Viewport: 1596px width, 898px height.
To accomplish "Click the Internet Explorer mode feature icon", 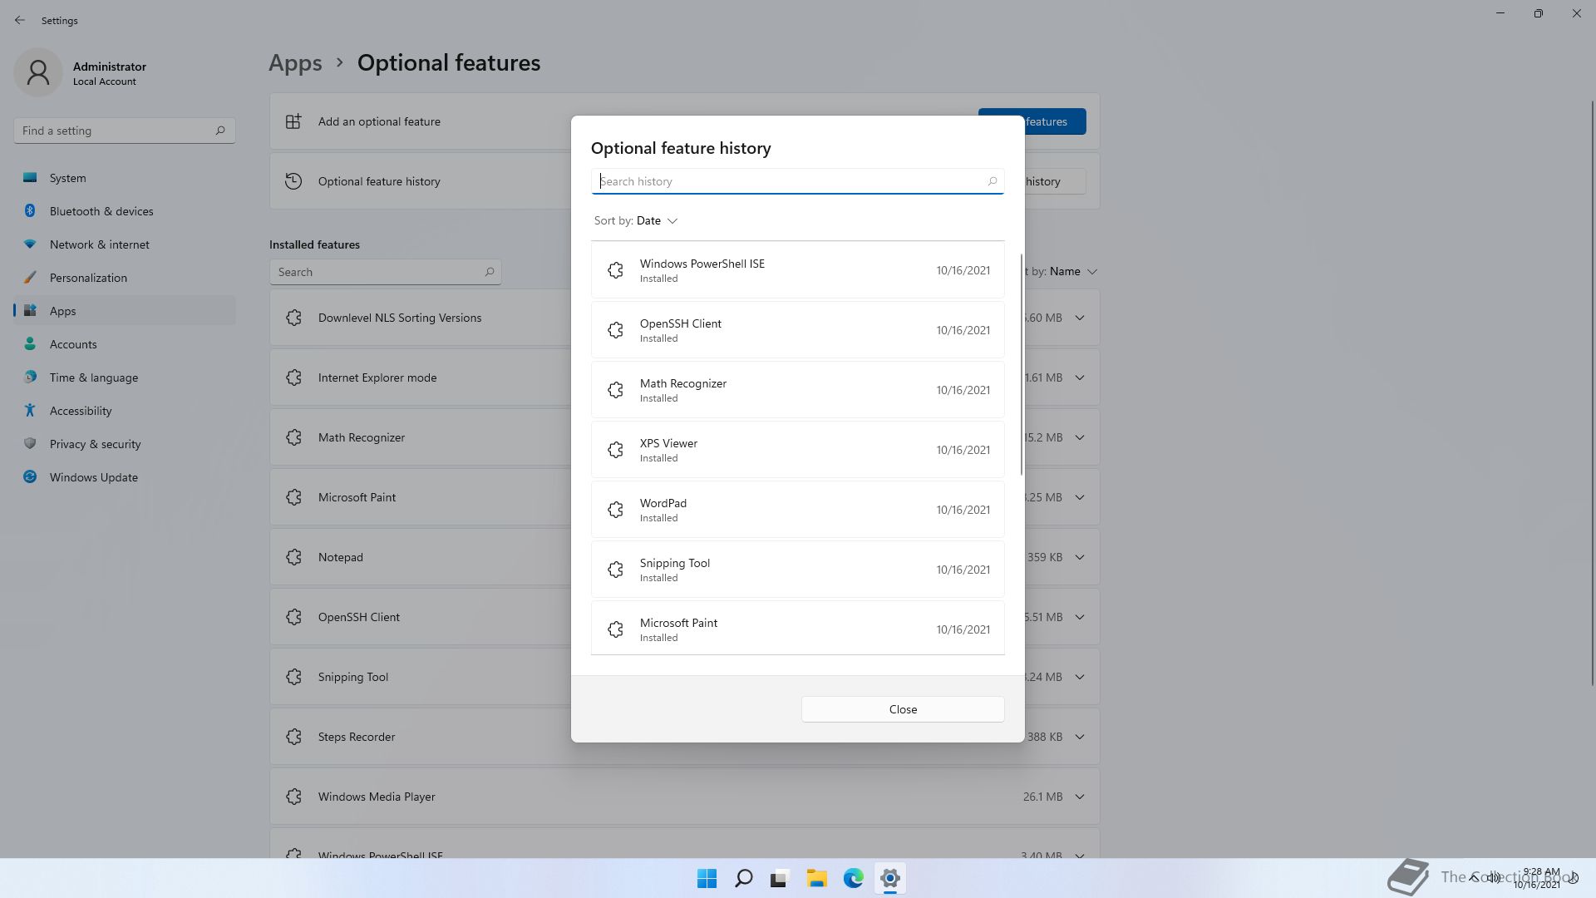I will (293, 377).
